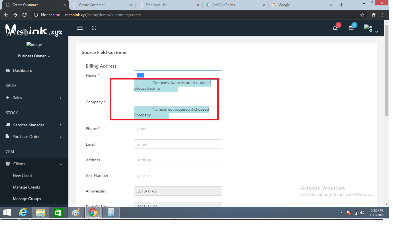
Task: Click into the Company input field
Action: point(178,102)
